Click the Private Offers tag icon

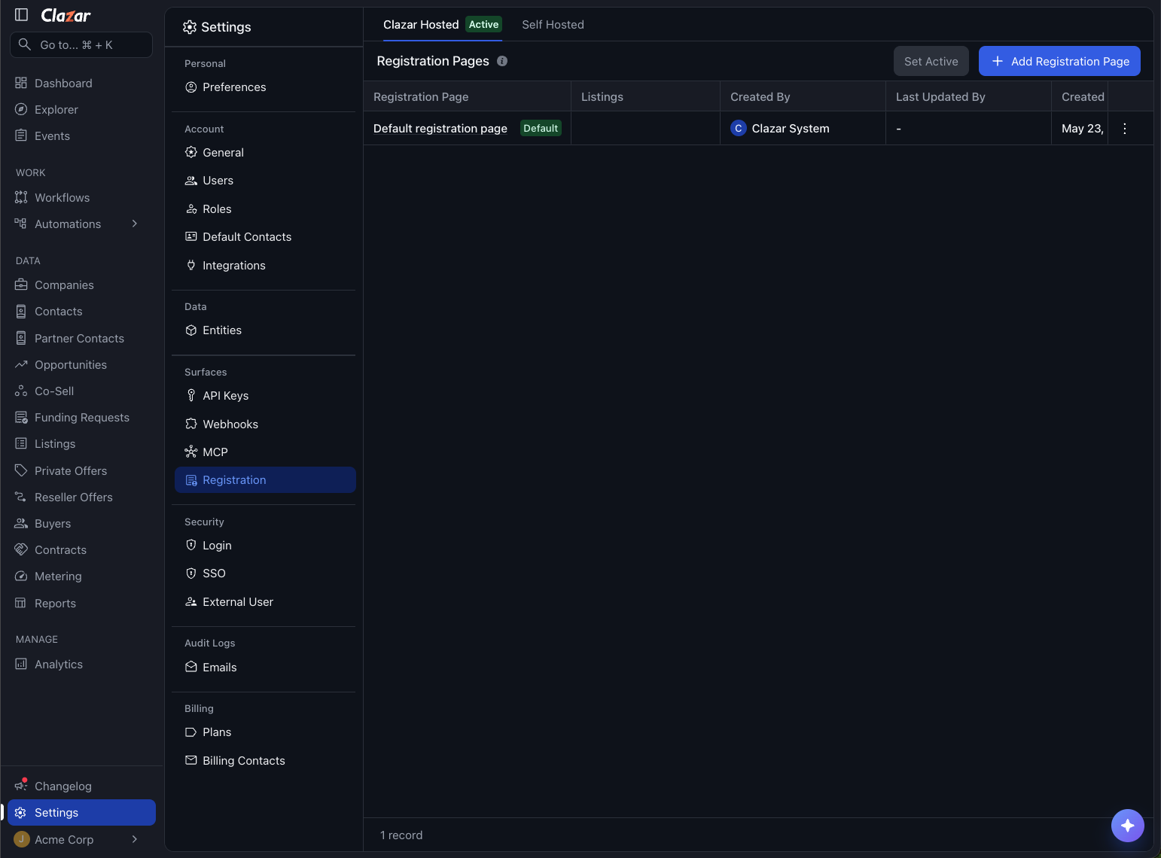21,470
